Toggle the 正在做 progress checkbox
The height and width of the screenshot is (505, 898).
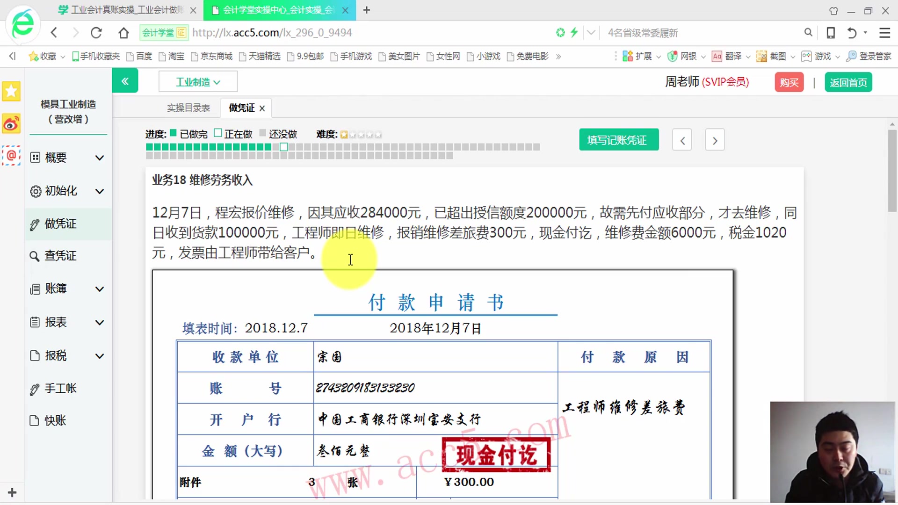[217, 133]
